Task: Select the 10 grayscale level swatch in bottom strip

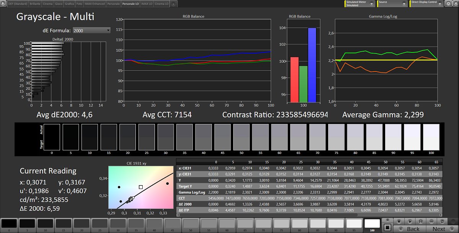Action: pyautogui.click(x=45, y=225)
